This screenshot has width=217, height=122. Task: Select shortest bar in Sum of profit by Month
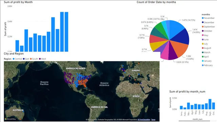[x=22, y=49]
